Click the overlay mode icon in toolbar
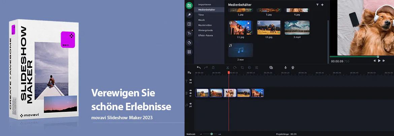 click(271, 67)
